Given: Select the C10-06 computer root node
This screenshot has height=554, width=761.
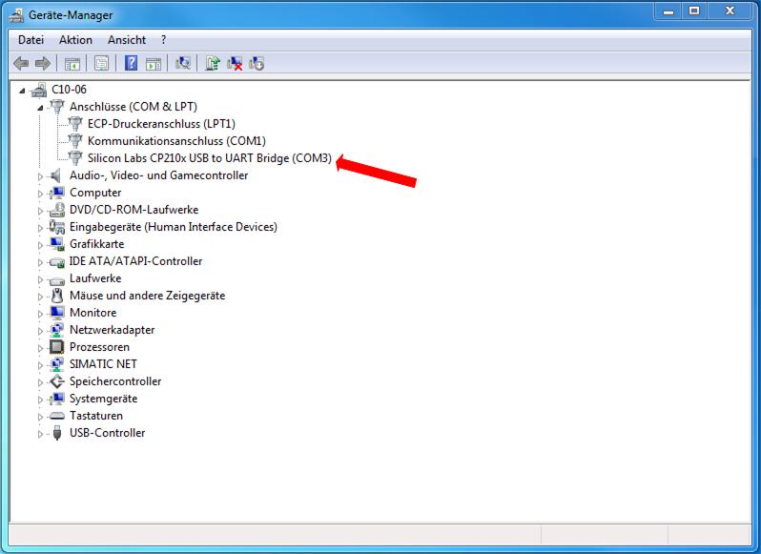Looking at the screenshot, I should (x=69, y=90).
